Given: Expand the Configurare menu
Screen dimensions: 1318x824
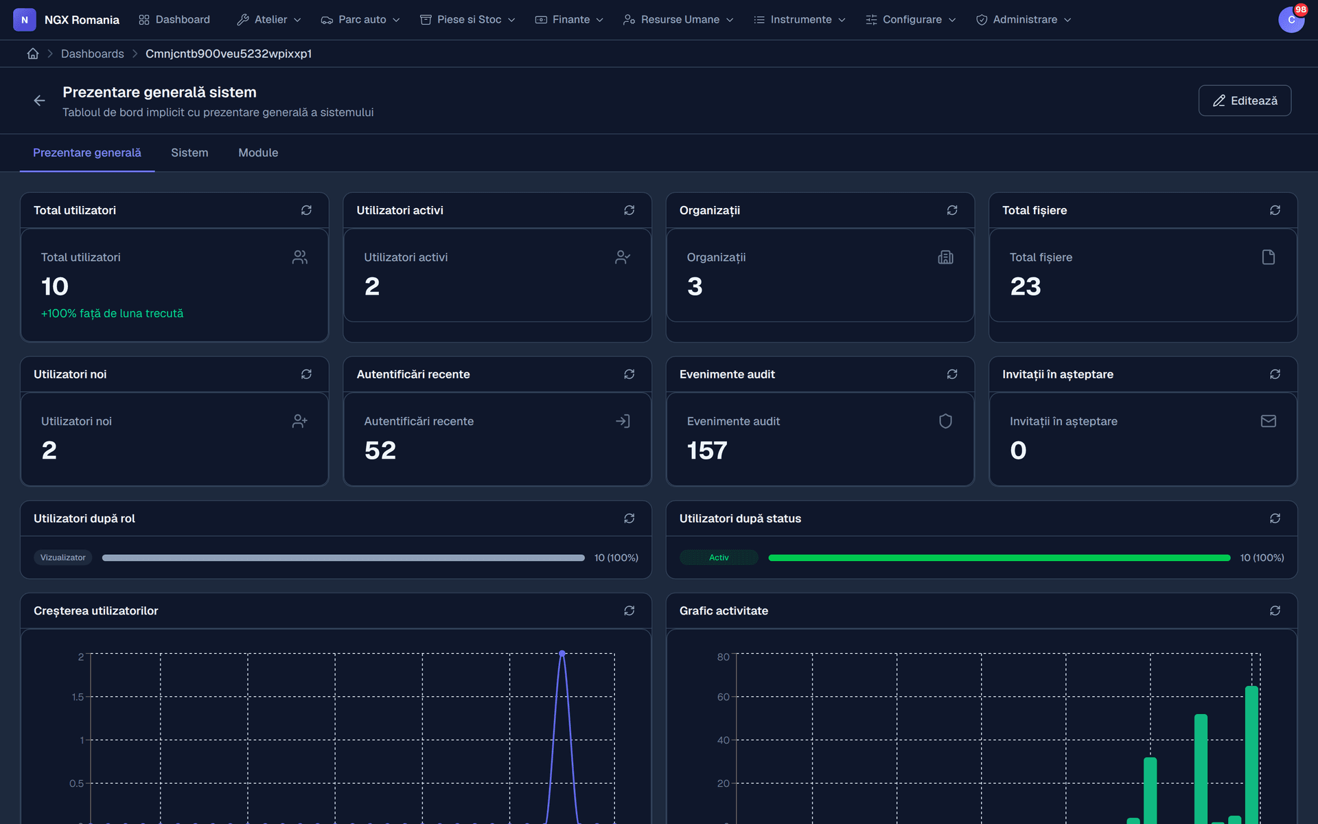Looking at the screenshot, I should click(911, 20).
